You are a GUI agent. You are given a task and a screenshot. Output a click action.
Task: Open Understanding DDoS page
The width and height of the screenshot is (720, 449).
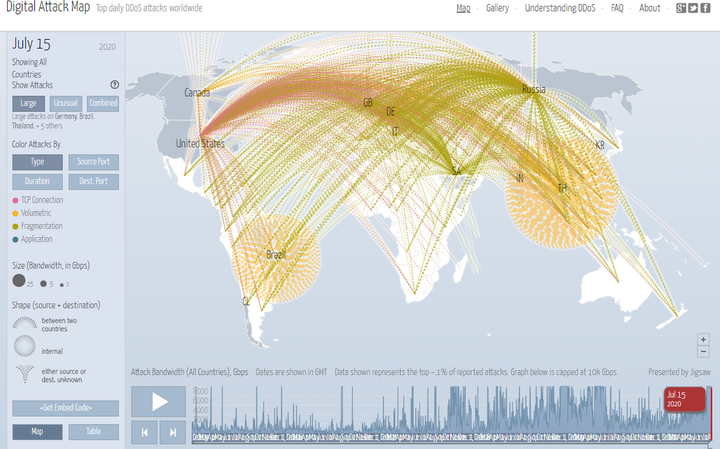click(x=560, y=8)
